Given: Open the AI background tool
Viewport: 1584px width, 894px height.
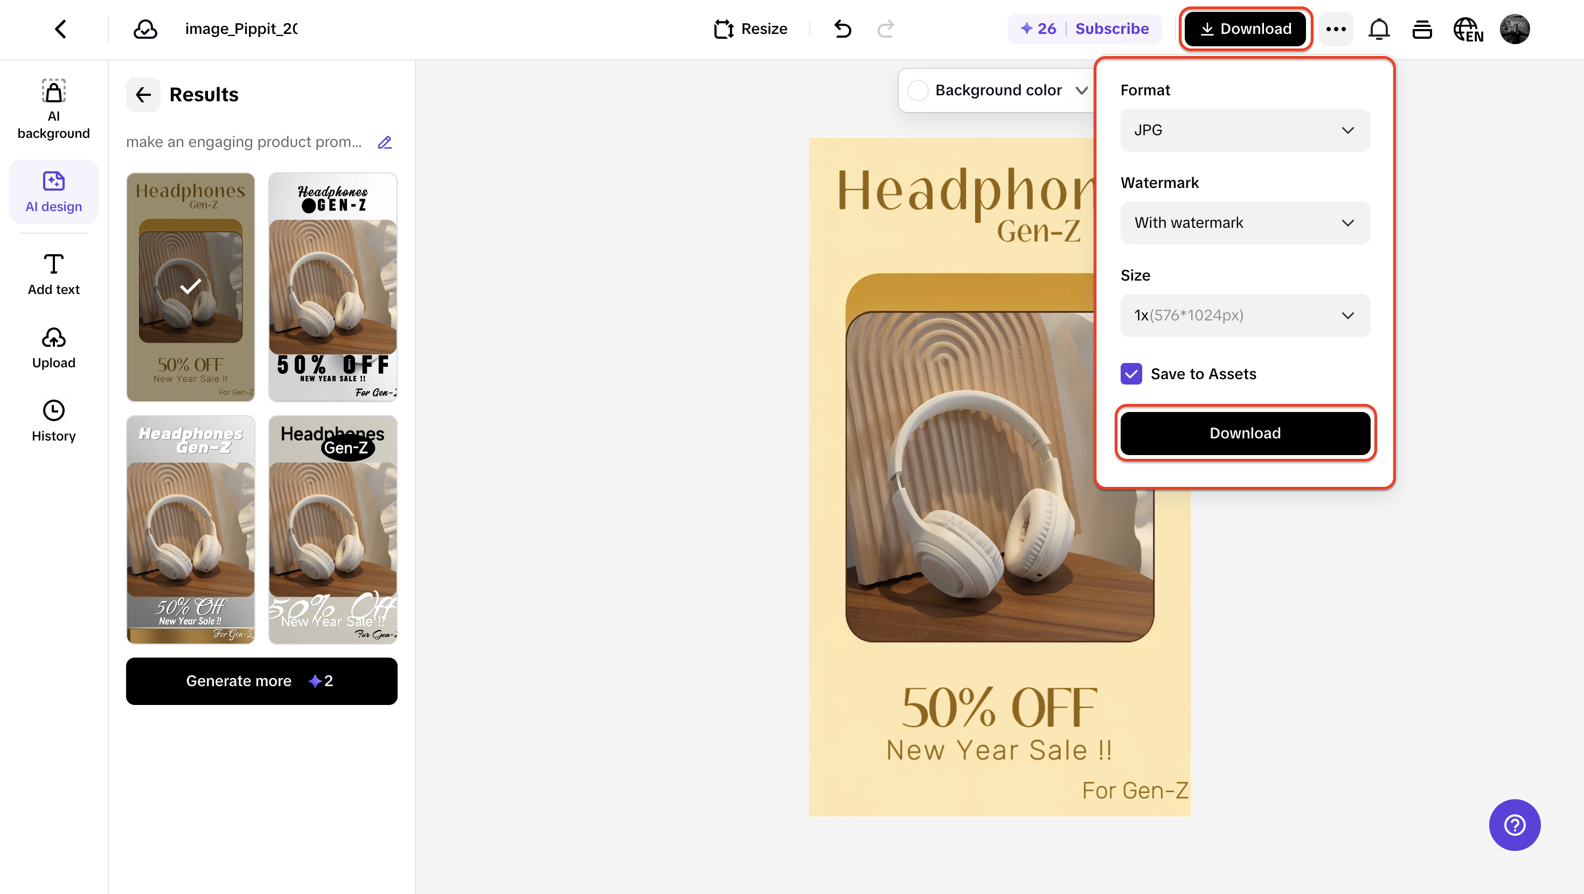Looking at the screenshot, I should click(53, 108).
